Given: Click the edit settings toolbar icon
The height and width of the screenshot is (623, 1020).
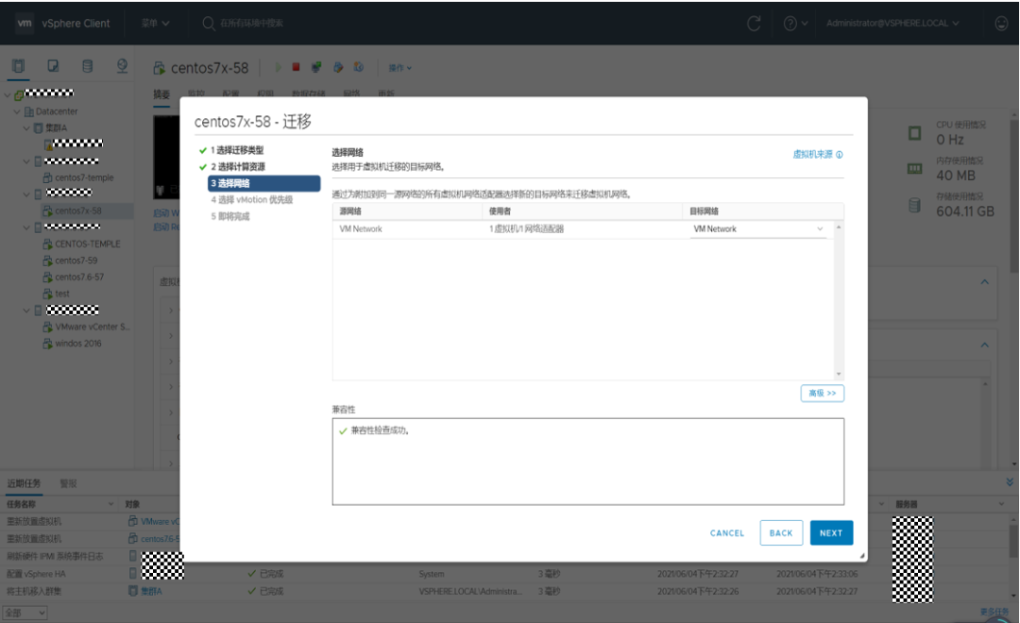Looking at the screenshot, I should pyautogui.click(x=337, y=67).
